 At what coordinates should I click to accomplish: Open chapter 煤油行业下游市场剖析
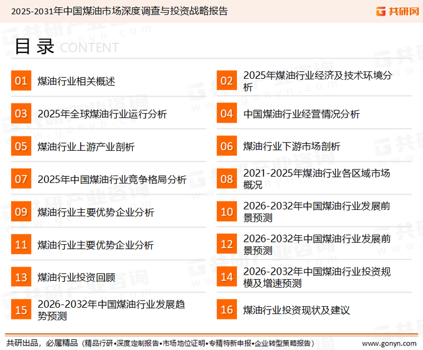(x=292, y=146)
